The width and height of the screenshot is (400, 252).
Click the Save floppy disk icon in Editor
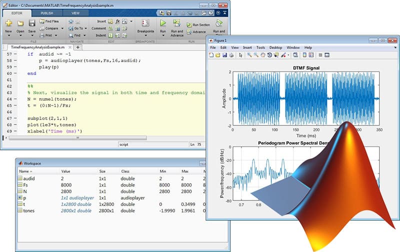coord(32,23)
